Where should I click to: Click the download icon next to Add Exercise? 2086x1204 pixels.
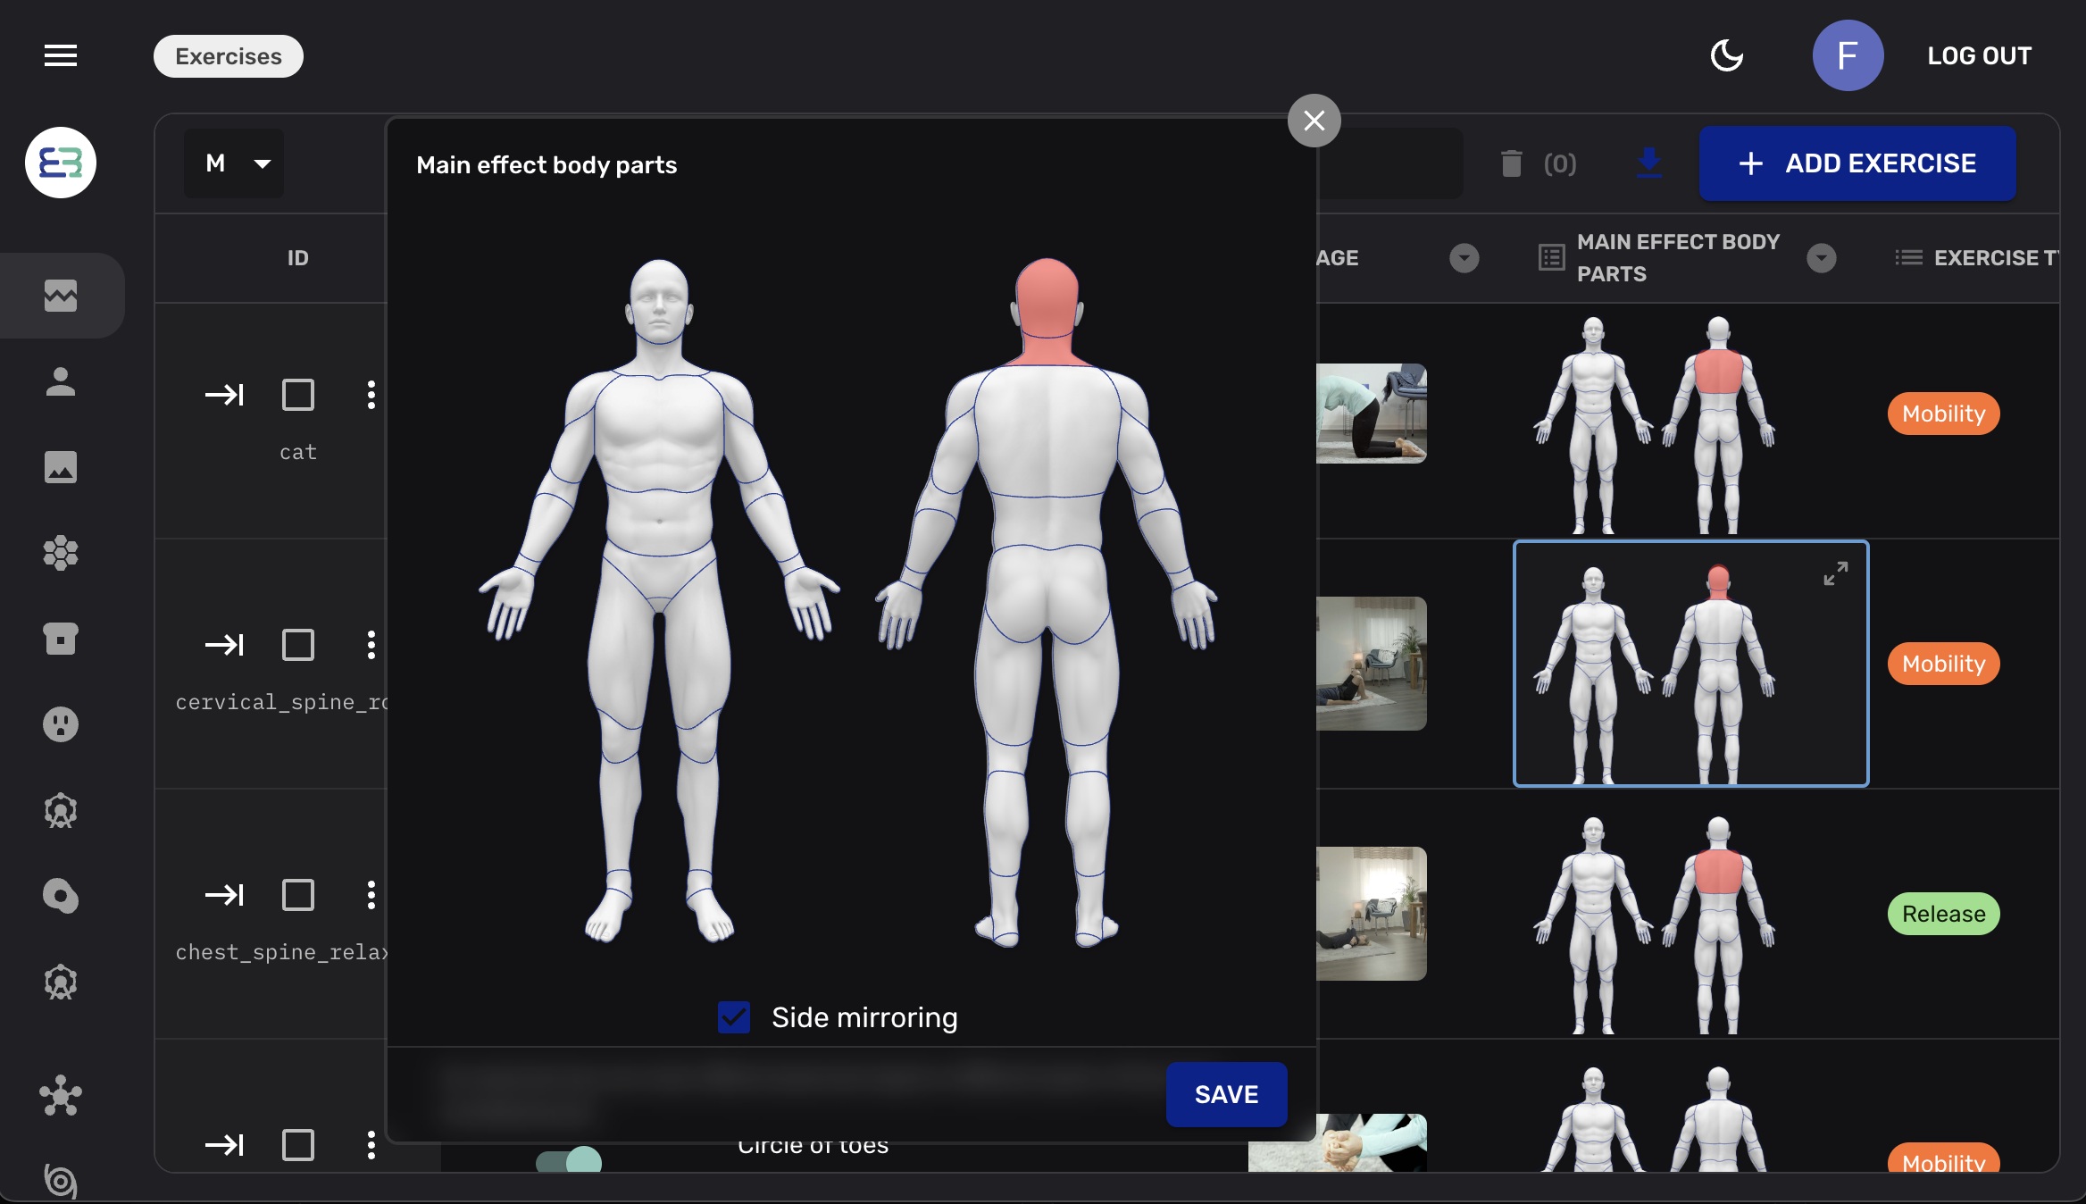click(1648, 163)
